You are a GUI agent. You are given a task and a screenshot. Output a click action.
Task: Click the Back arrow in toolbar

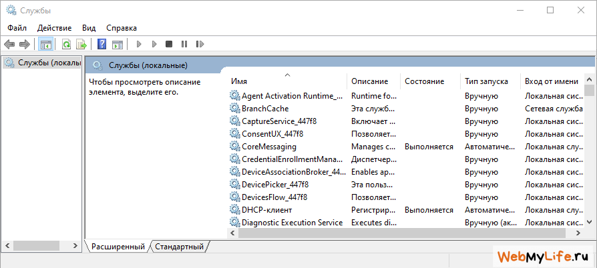point(9,44)
